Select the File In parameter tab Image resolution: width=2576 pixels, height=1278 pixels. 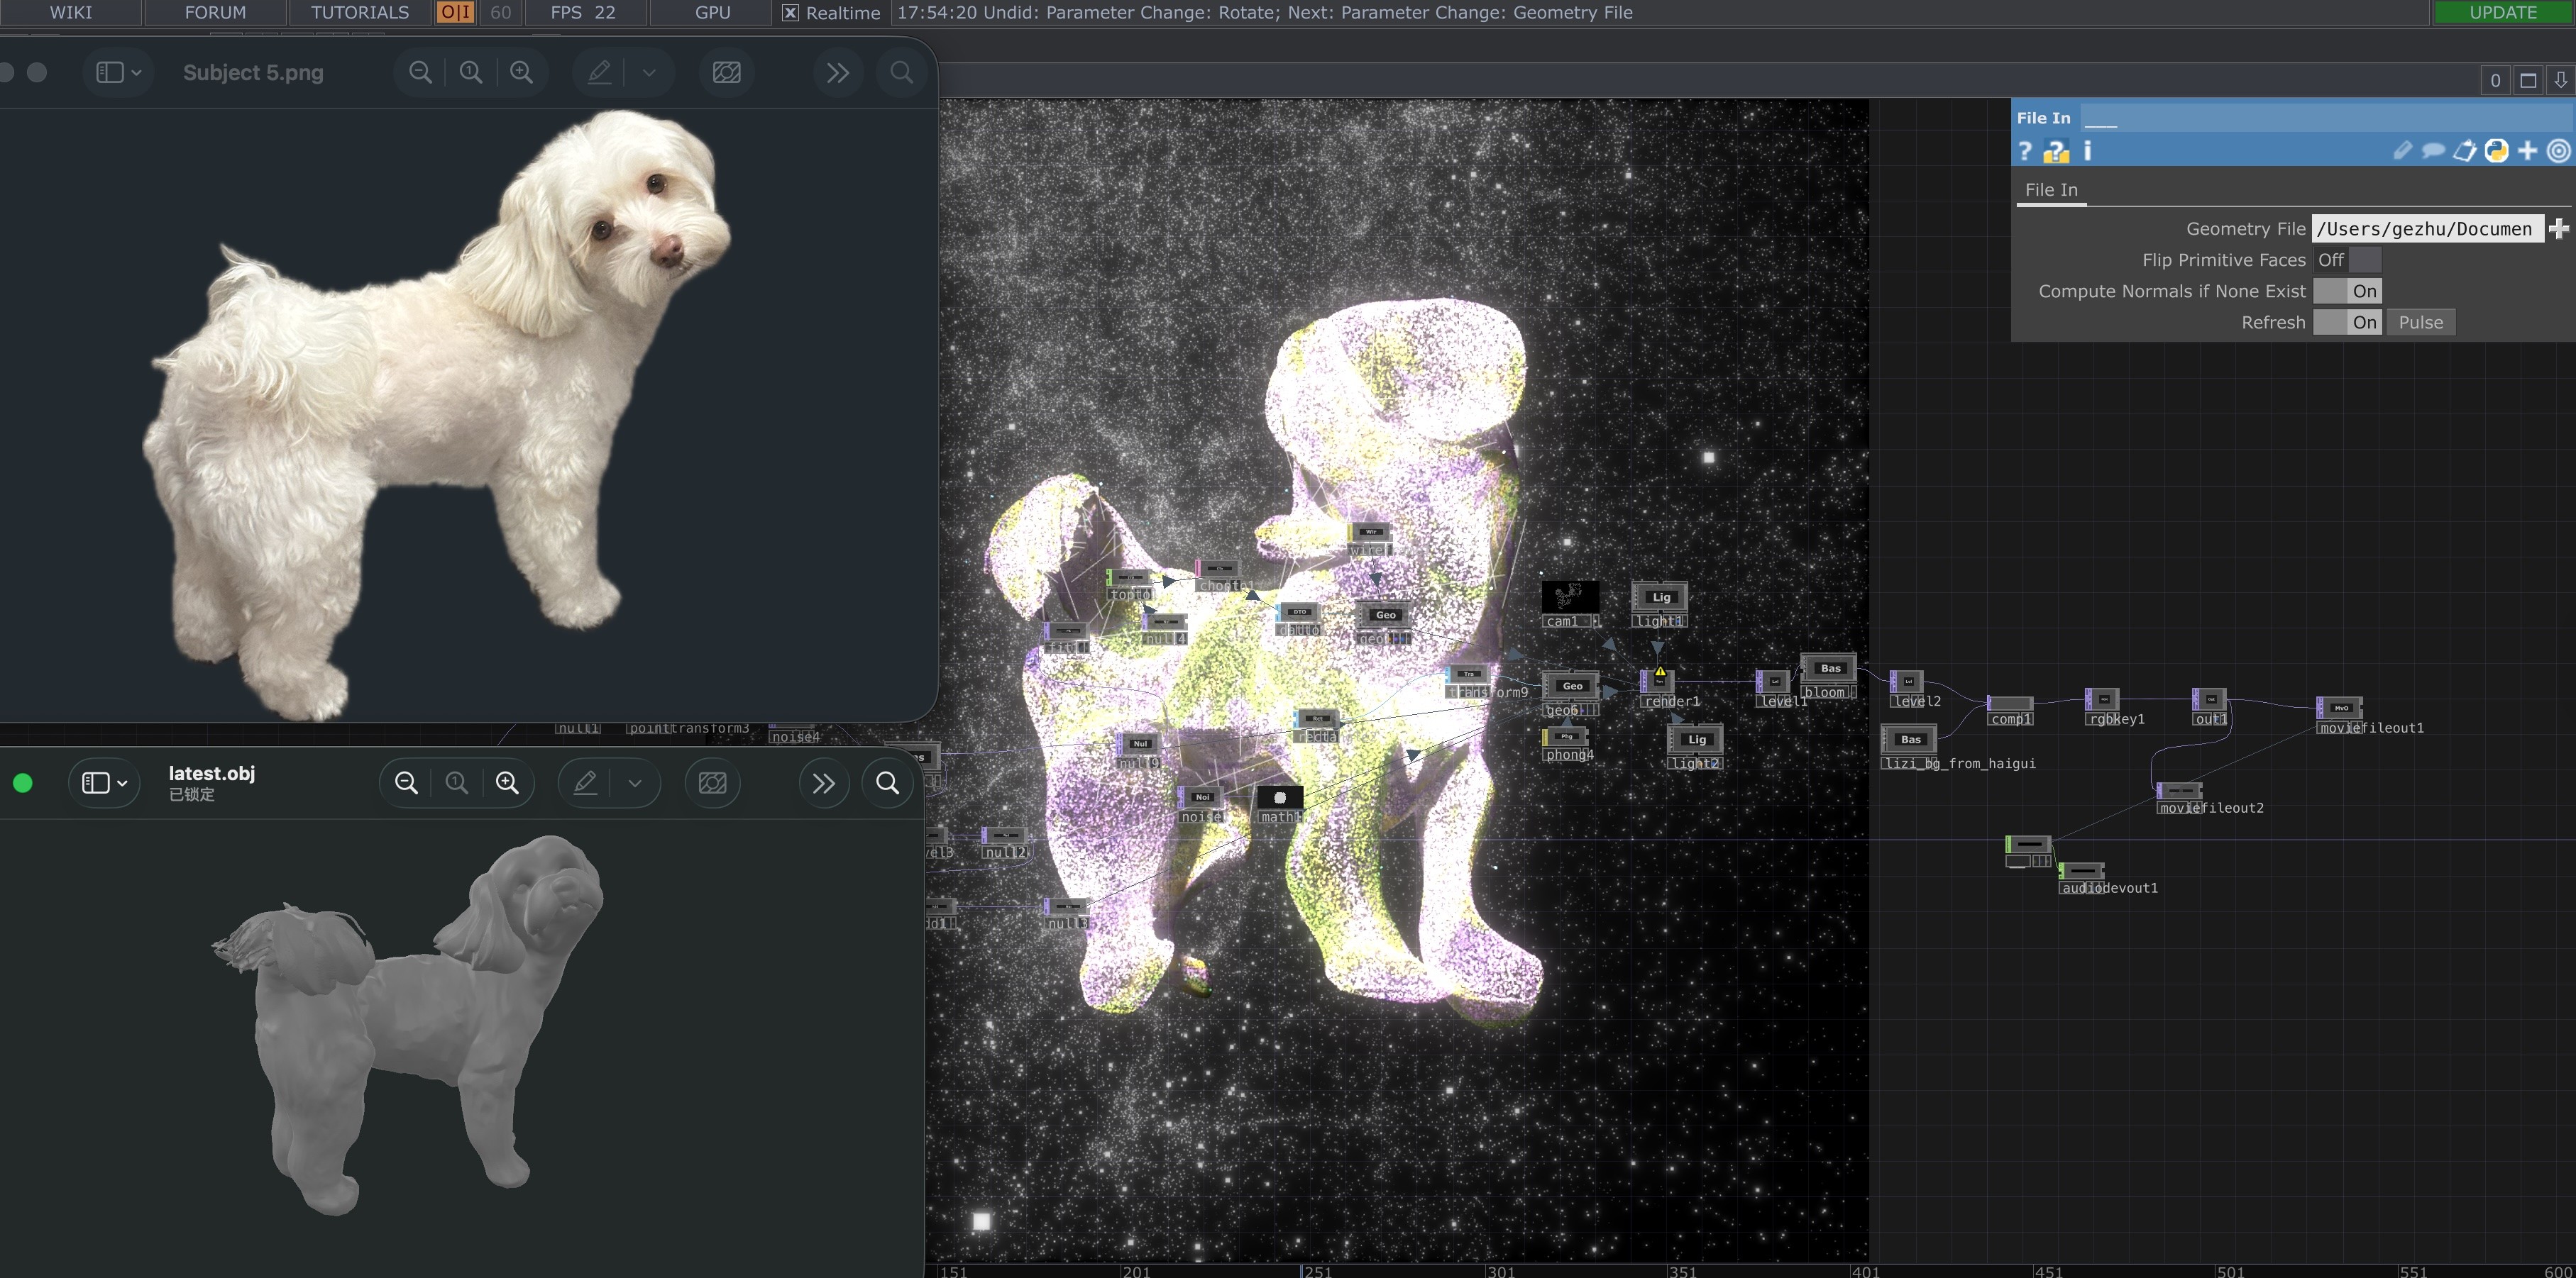pos(2051,190)
